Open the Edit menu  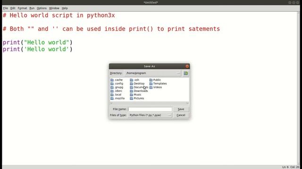13,8
